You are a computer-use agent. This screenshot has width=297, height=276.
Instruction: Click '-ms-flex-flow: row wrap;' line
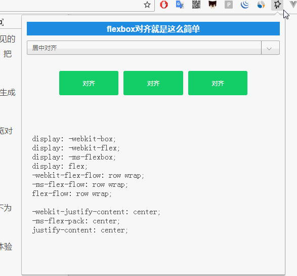click(80, 184)
